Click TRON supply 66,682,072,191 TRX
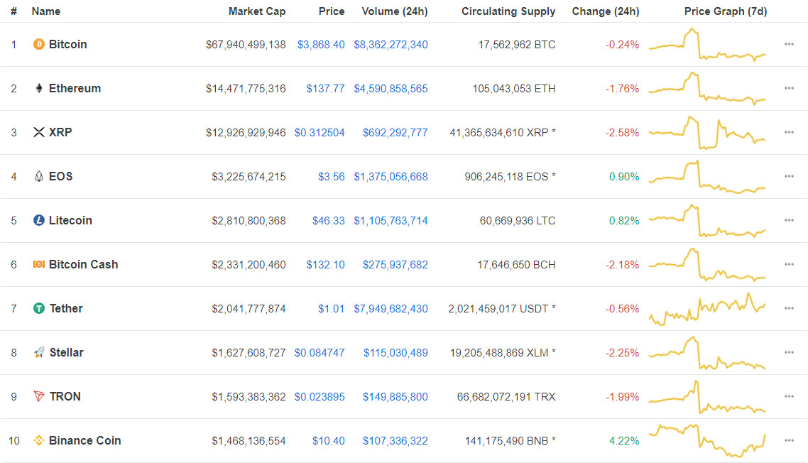This screenshot has height=463, width=808. 506,397
